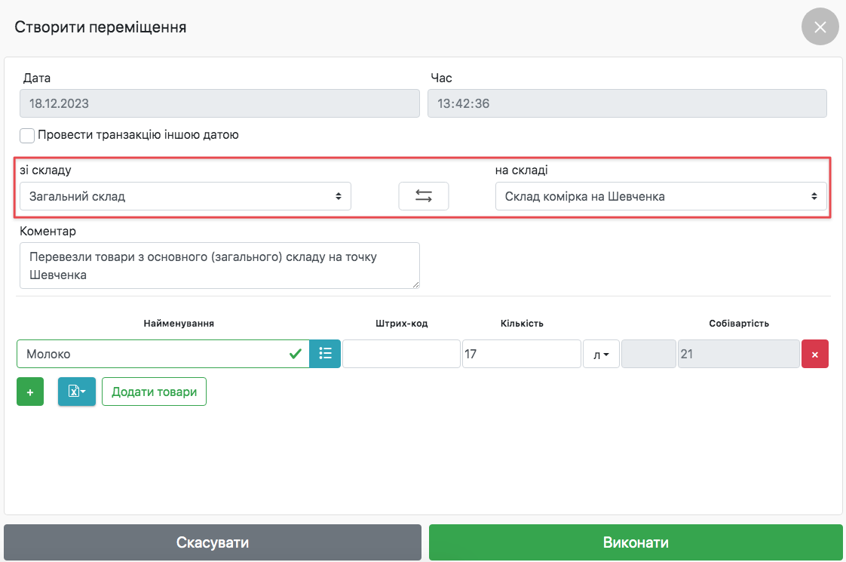Click the Excel import icon button
The image size is (846, 562).
pos(76,392)
